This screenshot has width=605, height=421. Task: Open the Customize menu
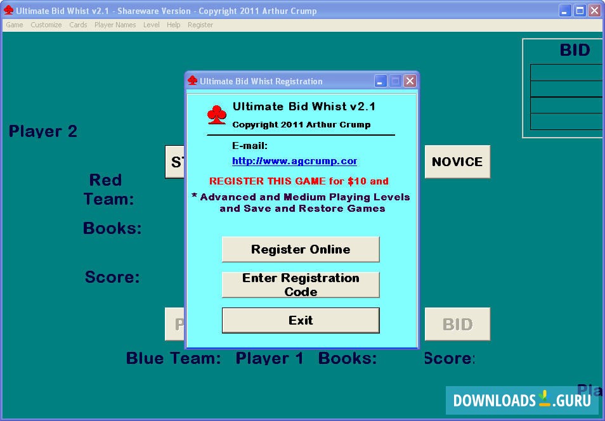coord(46,25)
